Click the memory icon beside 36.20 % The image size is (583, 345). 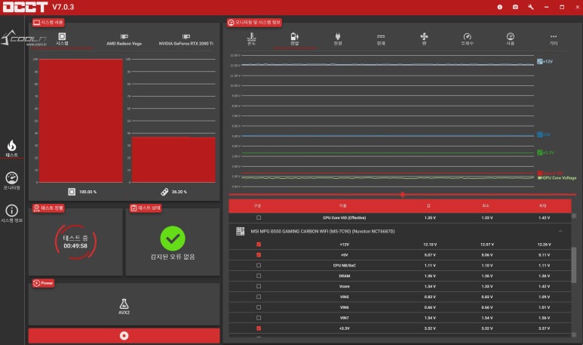(164, 192)
